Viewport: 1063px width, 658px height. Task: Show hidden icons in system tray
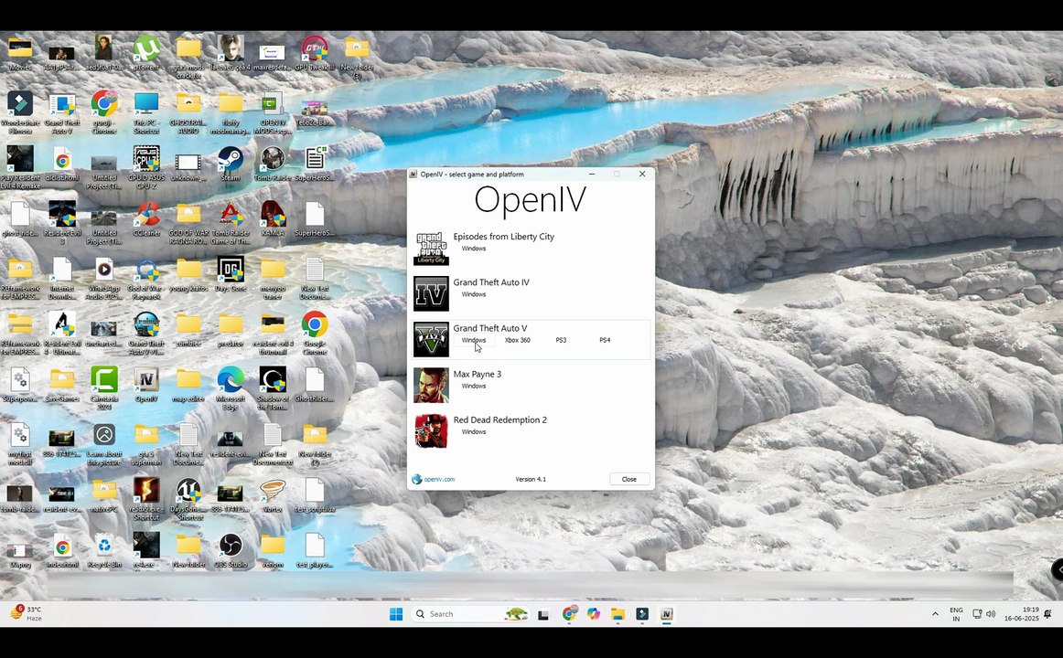[x=935, y=614]
